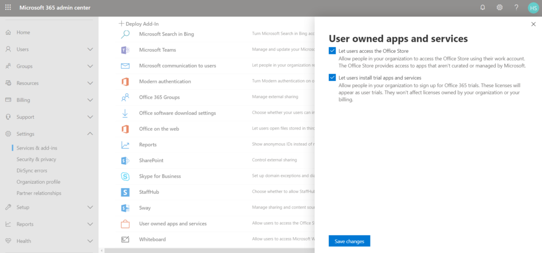
Task: Click the SharePoint icon in list
Action: coord(125,160)
